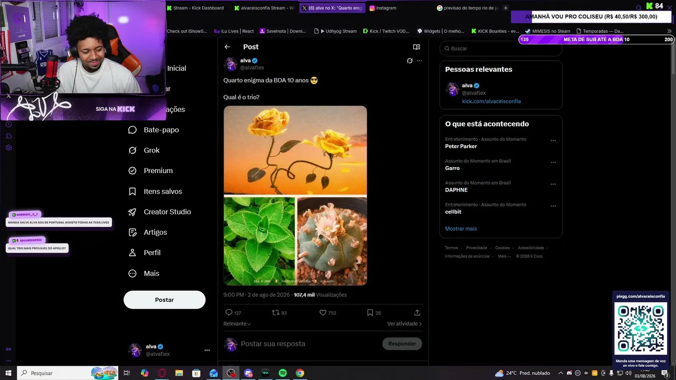Viewport: 676px width, 380px height.
Task: Open 107,4 mil Visualizações stats
Action: click(320, 295)
